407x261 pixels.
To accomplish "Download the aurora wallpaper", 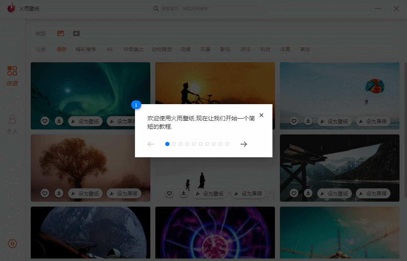I will pos(59,121).
